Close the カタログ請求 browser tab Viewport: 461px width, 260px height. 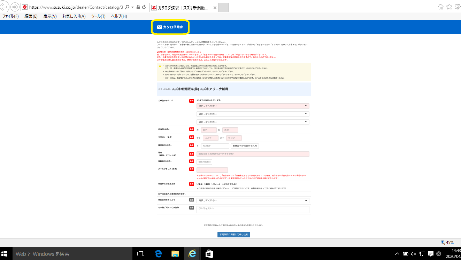[214, 7]
